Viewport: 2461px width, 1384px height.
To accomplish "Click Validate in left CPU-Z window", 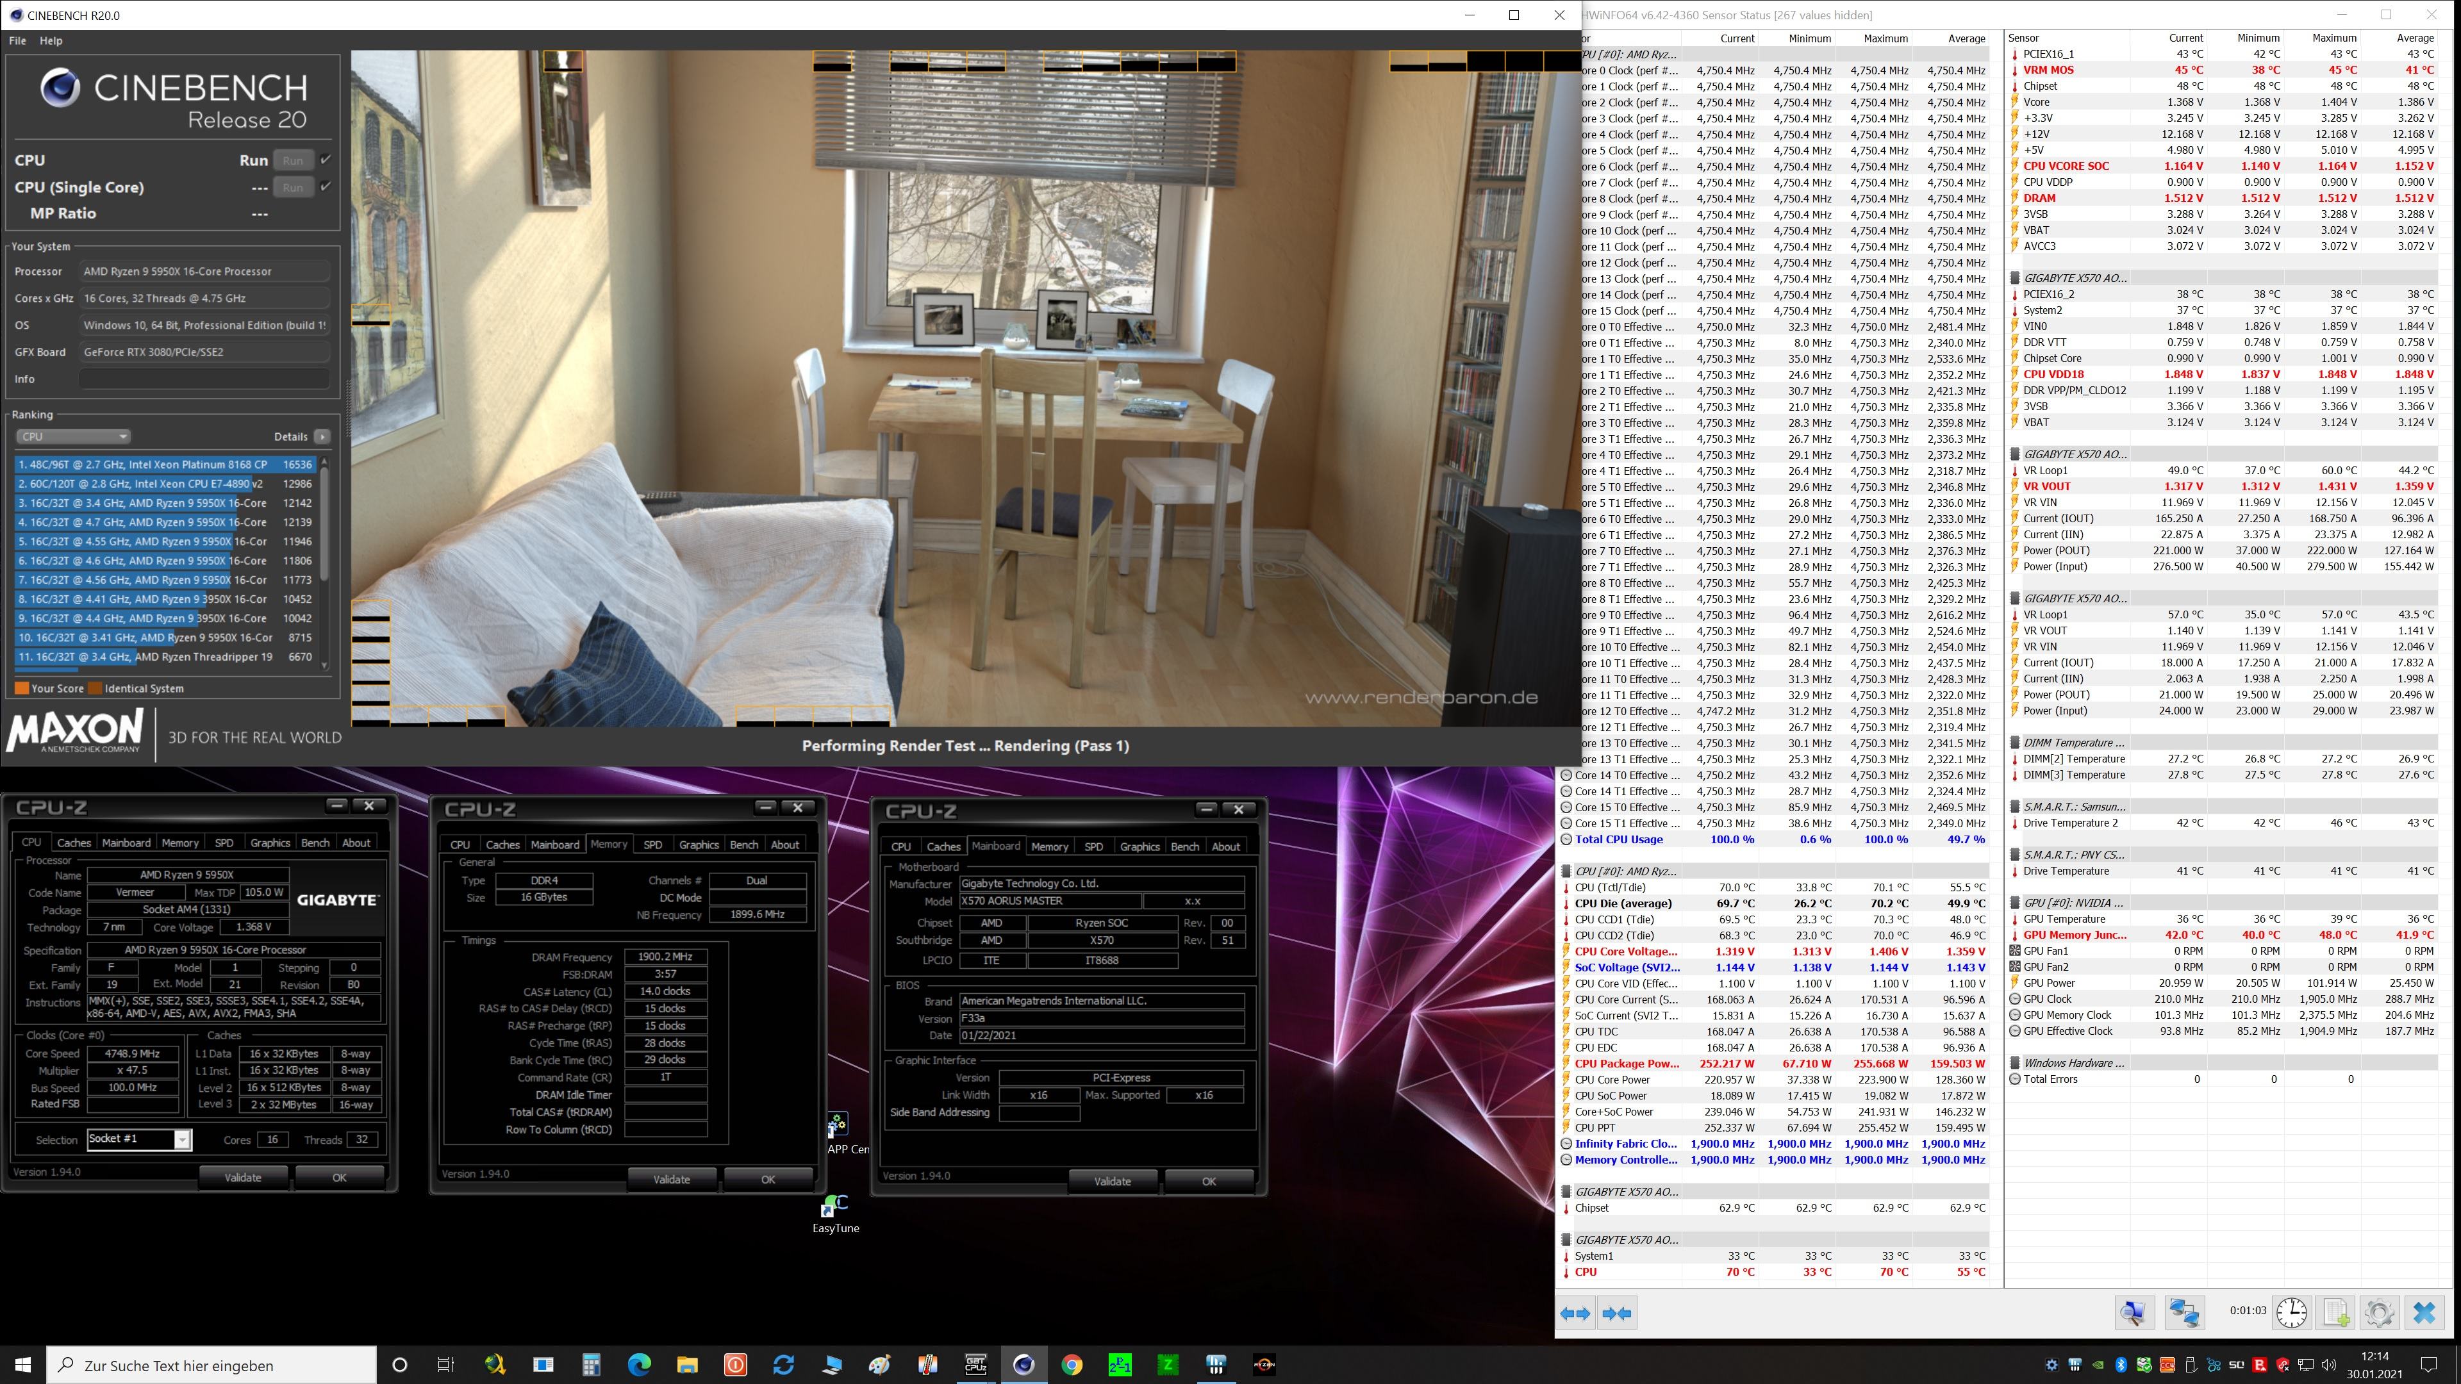I will [x=243, y=1177].
